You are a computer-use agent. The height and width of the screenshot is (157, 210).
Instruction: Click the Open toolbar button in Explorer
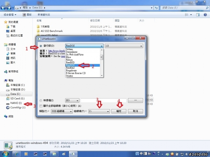pyautogui.click(x=27, y=14)
